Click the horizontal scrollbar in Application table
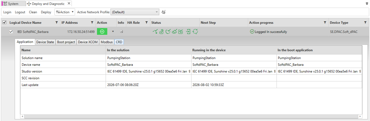The height and width of the screenshot is (121, 370). [191, 116]
